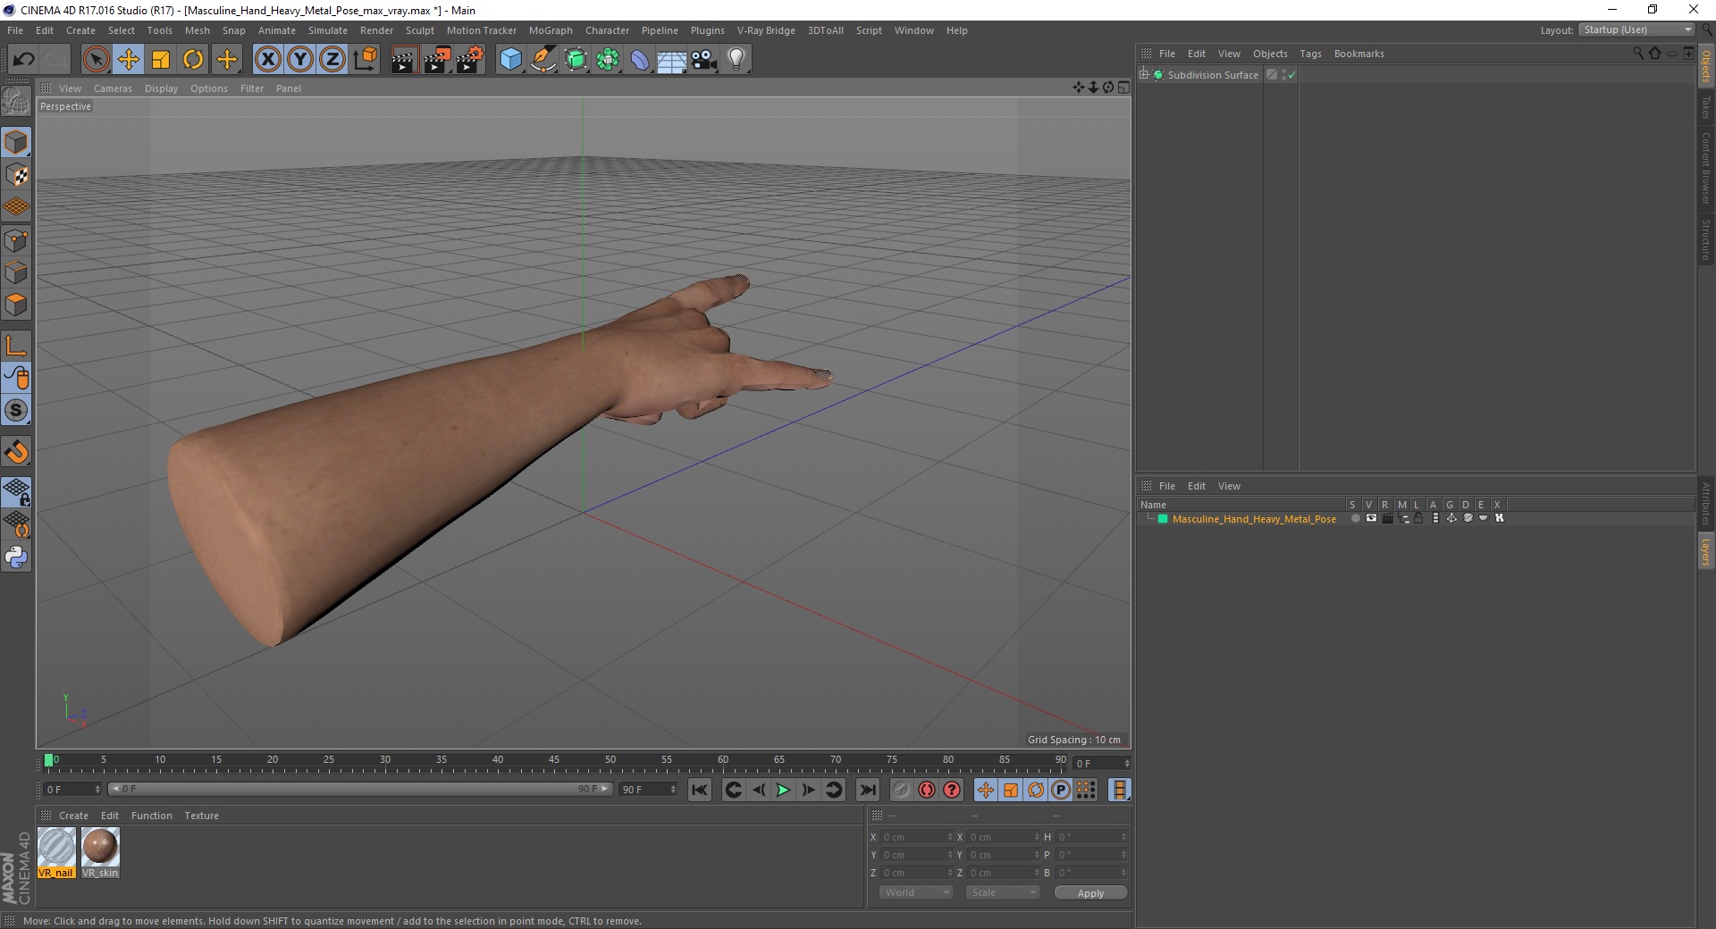1716x929 pixels.
Task: Open the Scale mode dropdown
Action: [x=1003, y=892]
